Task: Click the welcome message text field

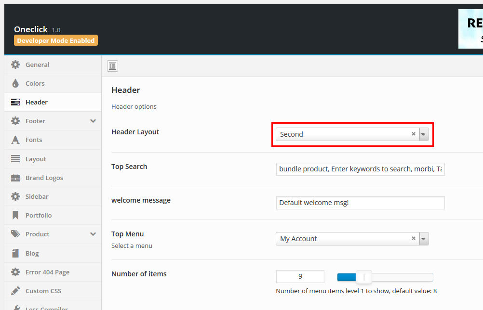Action: tap(360, 203)
